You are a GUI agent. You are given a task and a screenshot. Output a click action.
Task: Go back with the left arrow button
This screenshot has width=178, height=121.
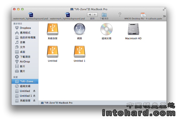[90, 15]
